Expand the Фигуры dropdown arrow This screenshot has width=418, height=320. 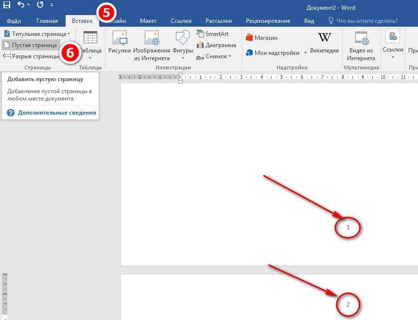[183, 58]
